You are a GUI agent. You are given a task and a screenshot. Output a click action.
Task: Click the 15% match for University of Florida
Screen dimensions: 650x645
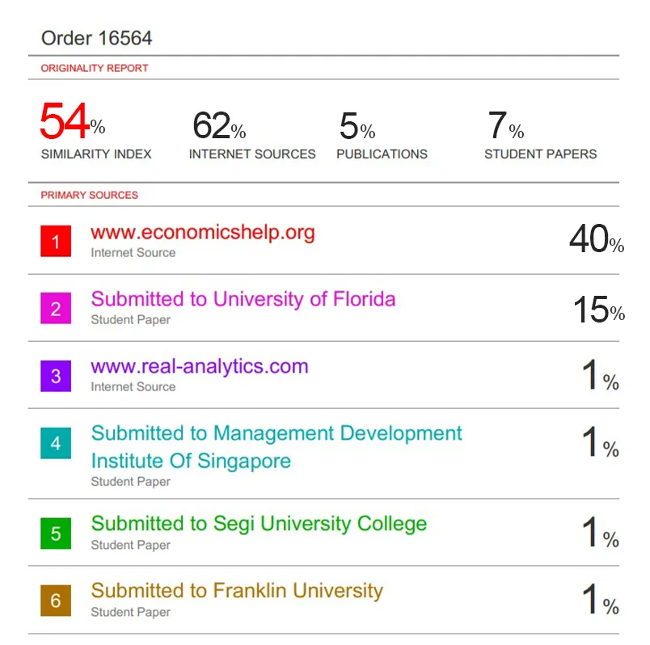pyautogui.click(x=598, y=310)
